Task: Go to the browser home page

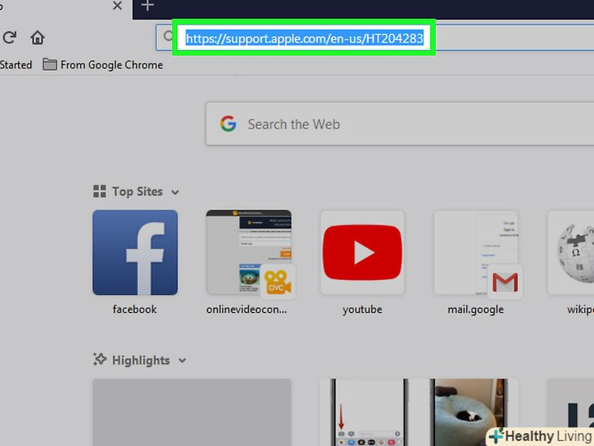Action: pos(38,38)
